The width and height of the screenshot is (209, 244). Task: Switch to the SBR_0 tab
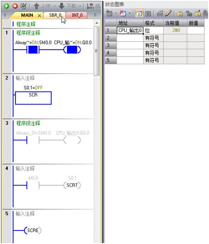pyautogui.click(x=55, y=15)
